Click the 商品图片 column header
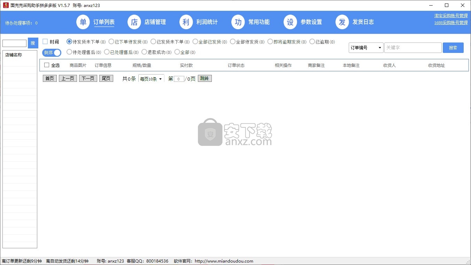The image size is (471, 265). coord(78,65)
